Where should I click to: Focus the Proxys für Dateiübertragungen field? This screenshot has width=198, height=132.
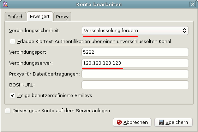tap(135, 74)
